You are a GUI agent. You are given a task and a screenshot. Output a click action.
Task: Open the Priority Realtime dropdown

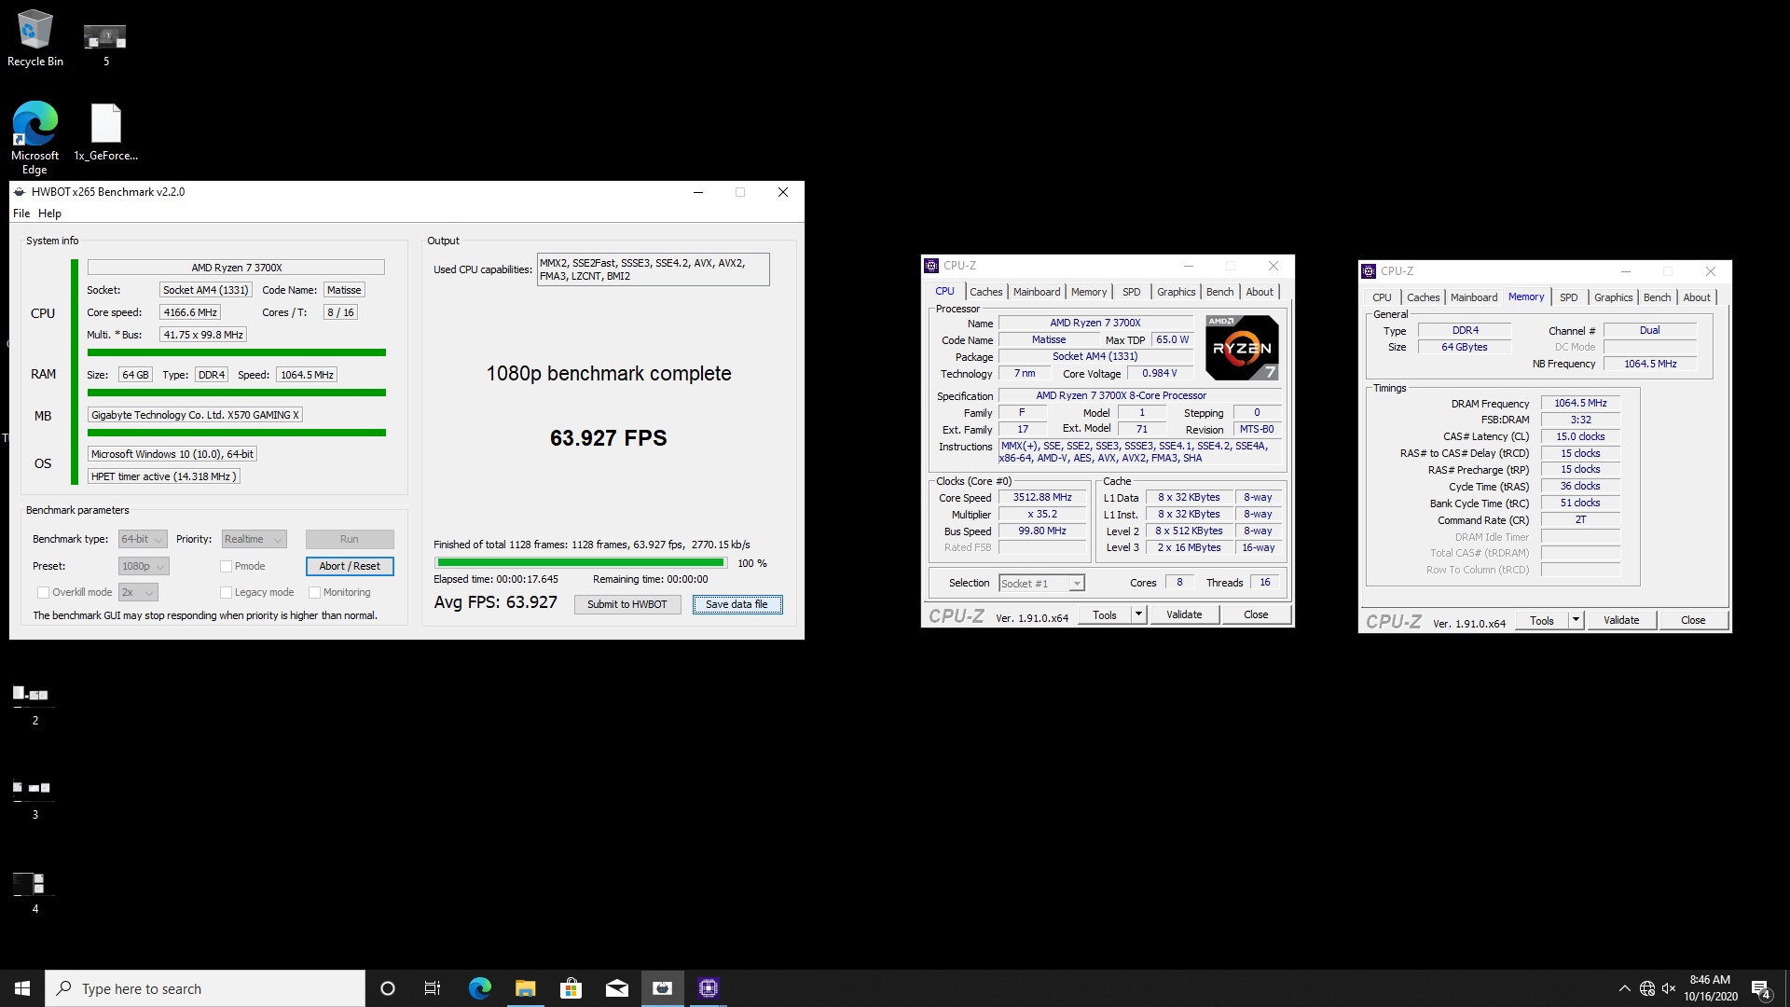[254, 539]
